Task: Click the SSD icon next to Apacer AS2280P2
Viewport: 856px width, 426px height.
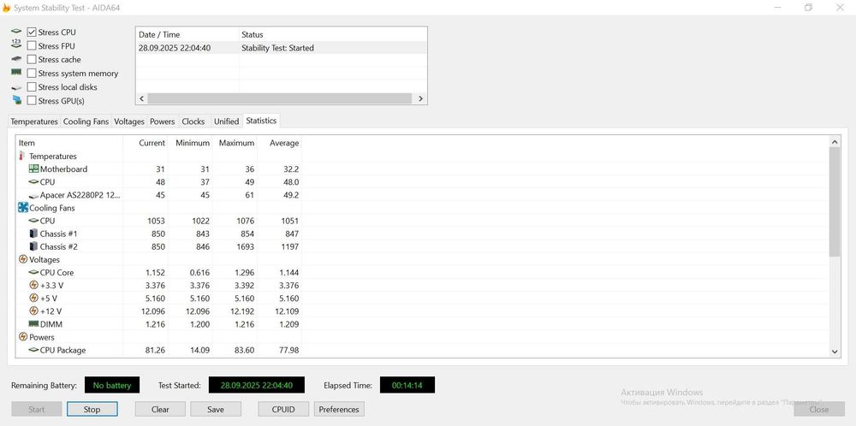Action: coord(34,195)
